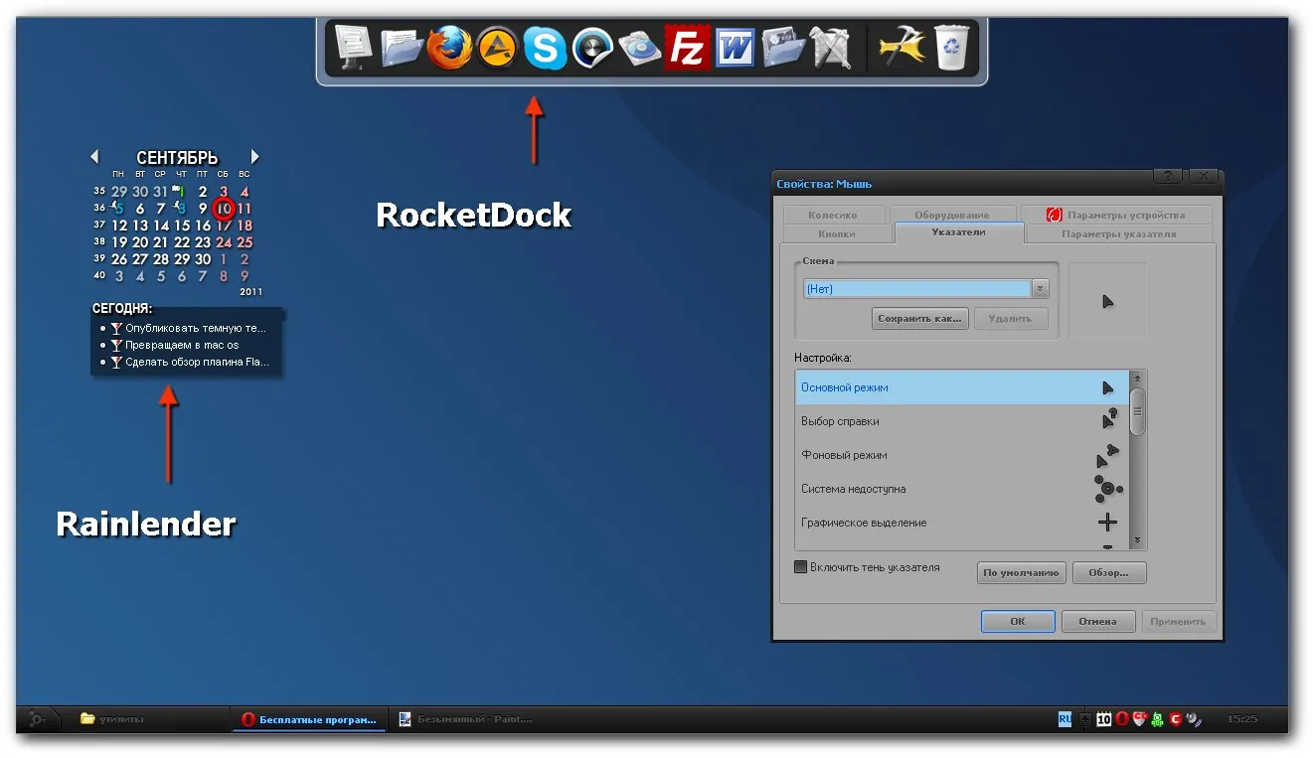The image size is (1313, 758).
Task: Confirm with OK in mouse properties
Action: (x=1018, y=621)
